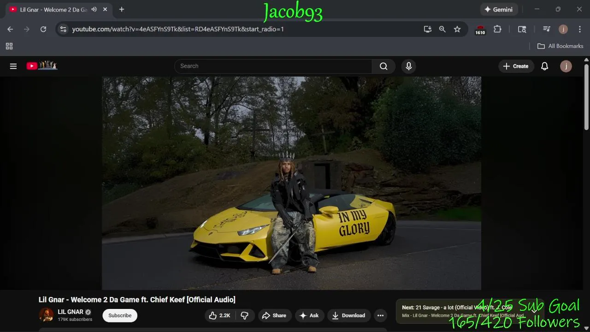
Task: Click the Create button
Action: (x=516, y=66)
